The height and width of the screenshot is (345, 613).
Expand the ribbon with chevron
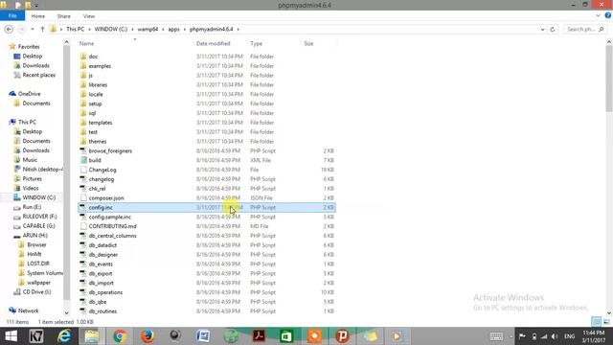point(598,15)
